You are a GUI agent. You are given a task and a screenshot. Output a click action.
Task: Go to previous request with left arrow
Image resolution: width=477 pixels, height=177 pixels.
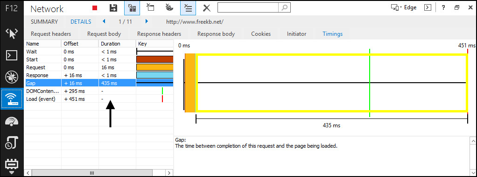point(104,21)
